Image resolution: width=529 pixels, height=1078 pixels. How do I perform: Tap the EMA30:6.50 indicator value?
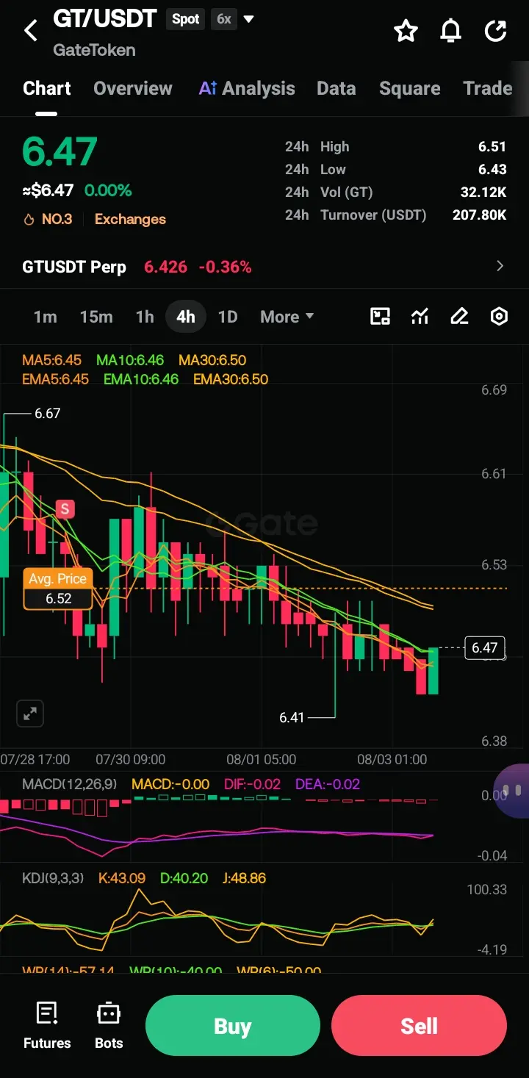[x=231, y=379]
